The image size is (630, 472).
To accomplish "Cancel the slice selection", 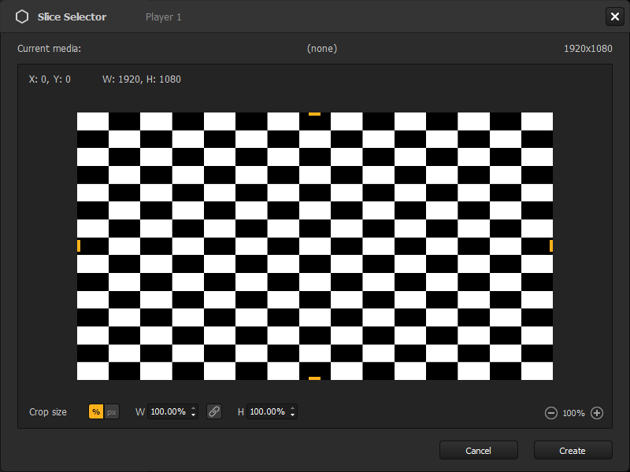I will pos(478,450).
